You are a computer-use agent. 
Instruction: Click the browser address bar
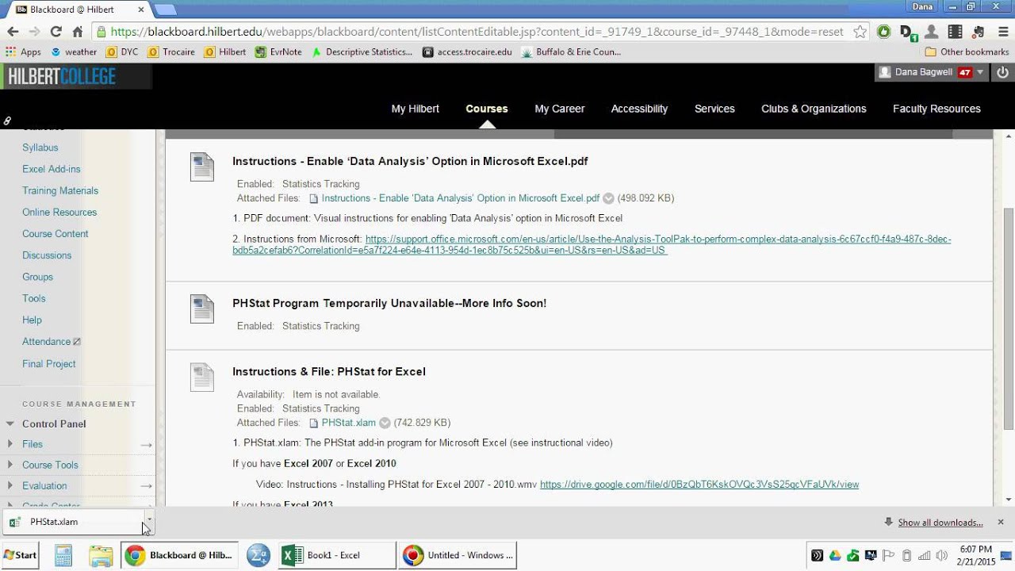point(476,32)
